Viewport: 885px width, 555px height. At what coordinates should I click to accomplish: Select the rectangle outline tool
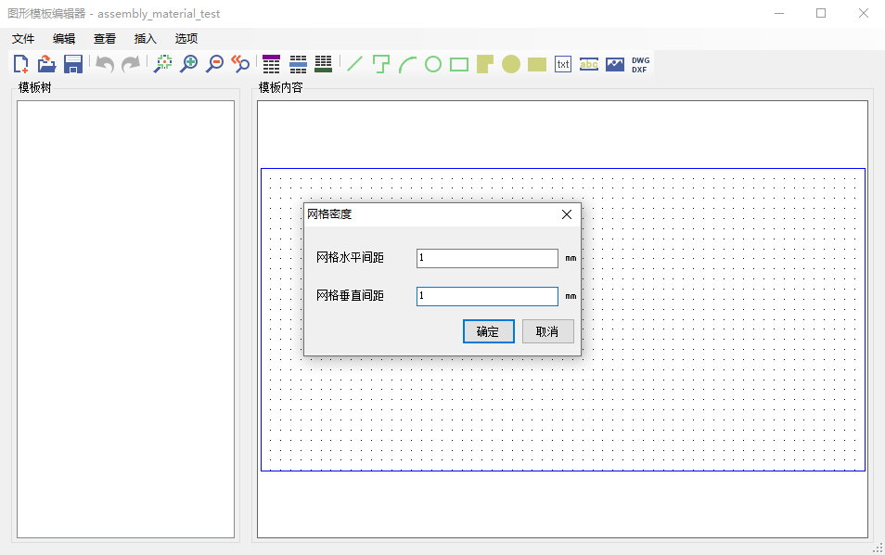(459, 64)
